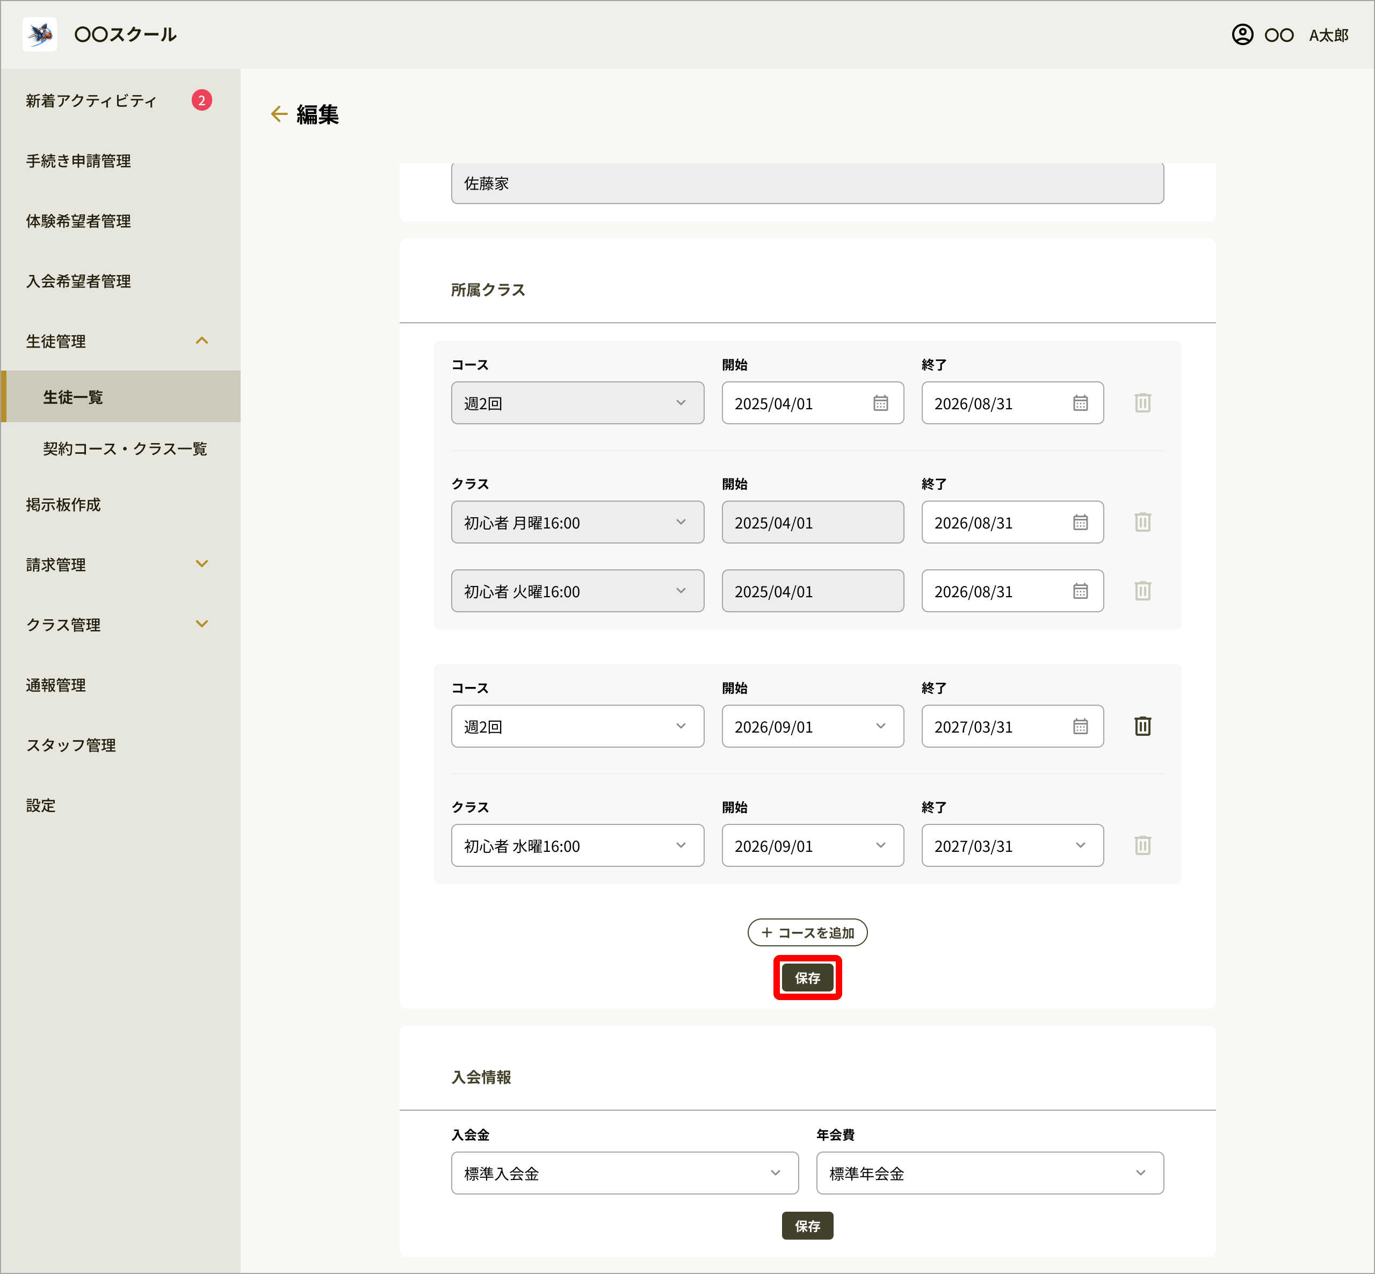Open the second 週2回 course dropdown
1375x1274 pixels.
(x=577, y=726)
